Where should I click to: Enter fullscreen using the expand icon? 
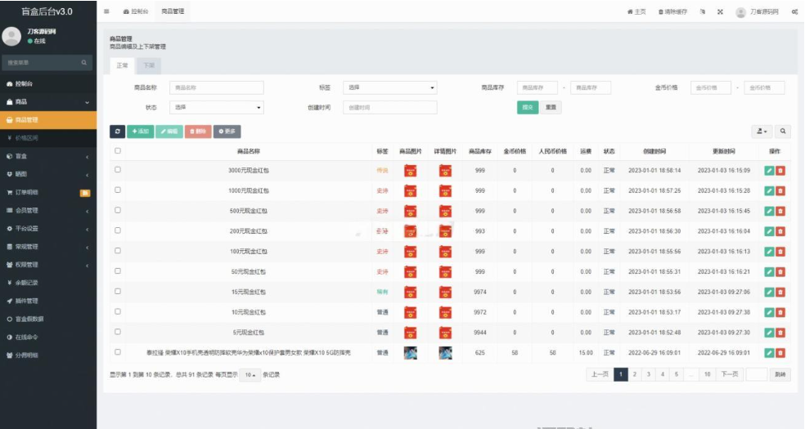pos(720,11)
